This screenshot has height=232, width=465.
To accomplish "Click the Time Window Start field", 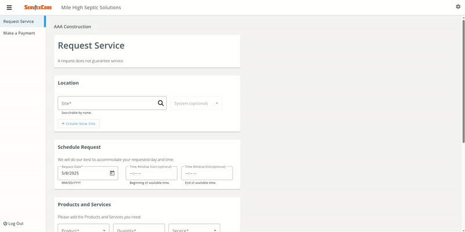I will click(x=151, y=173).
